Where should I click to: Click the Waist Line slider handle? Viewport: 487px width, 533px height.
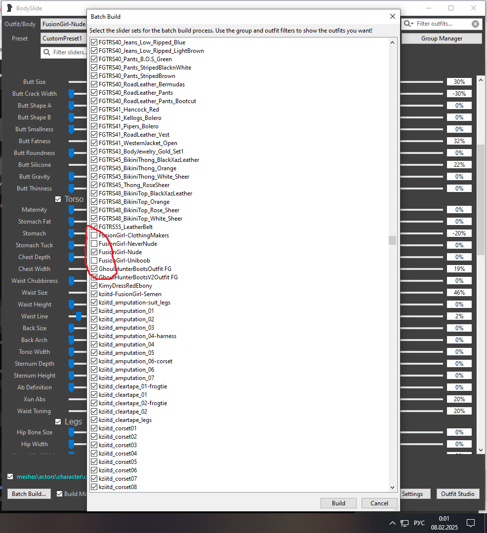click(x=79, y=316)
